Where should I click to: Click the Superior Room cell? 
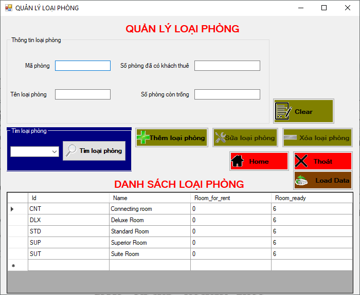pyautogui.click(x=150, y=243)
